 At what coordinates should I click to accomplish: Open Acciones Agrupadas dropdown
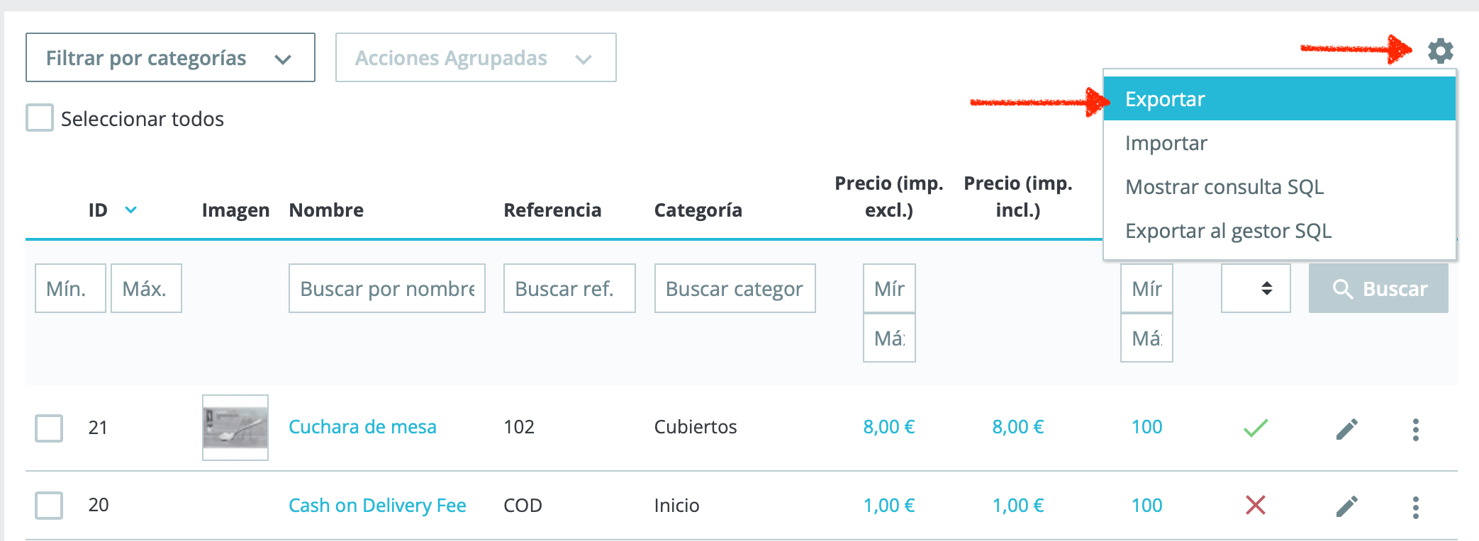pos(476,57)
